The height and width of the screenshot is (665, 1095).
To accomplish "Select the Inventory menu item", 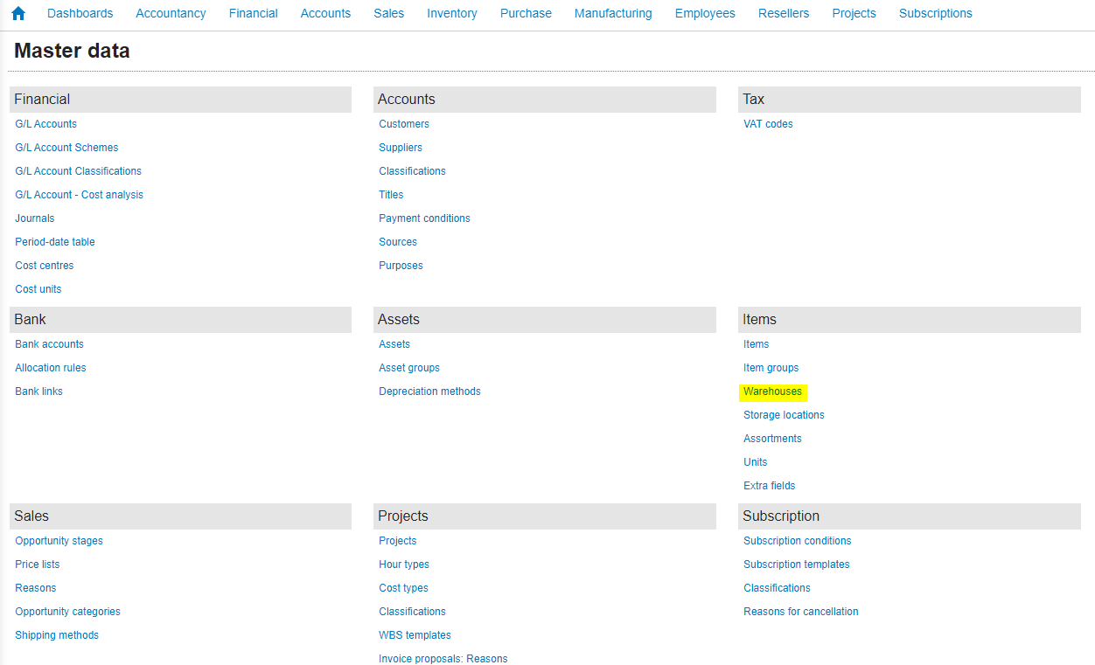I will click(451, 13).
